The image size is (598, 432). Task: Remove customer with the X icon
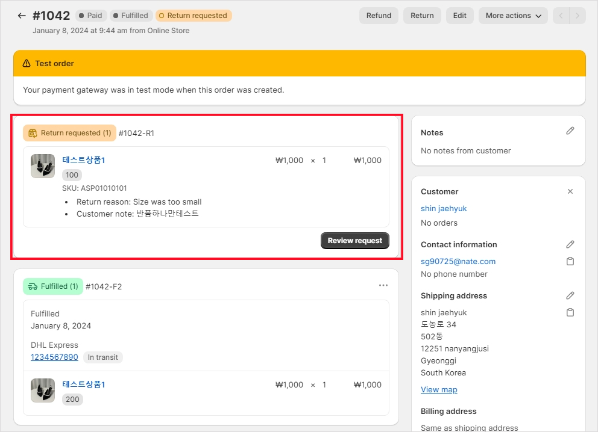click(x=570, y=191)
